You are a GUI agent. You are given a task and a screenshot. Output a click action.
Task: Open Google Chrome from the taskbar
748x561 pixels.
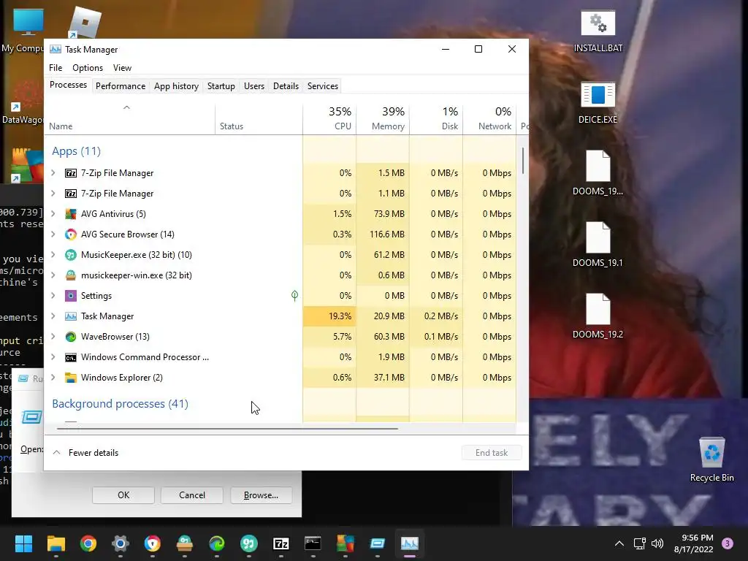pyautogui.click(x=88, y=543)
